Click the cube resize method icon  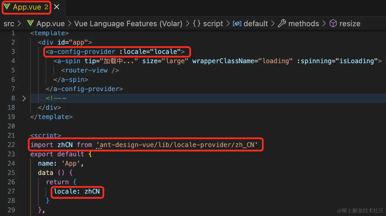[x=333, y=24]
